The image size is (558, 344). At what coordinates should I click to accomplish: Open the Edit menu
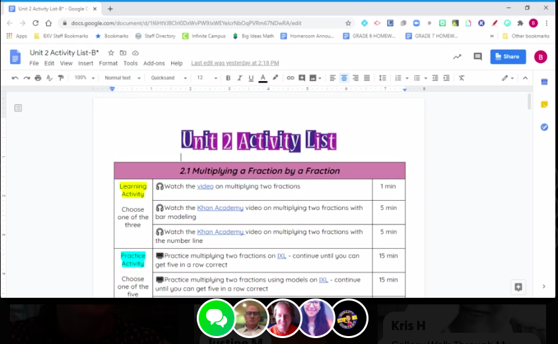[49, 63]
